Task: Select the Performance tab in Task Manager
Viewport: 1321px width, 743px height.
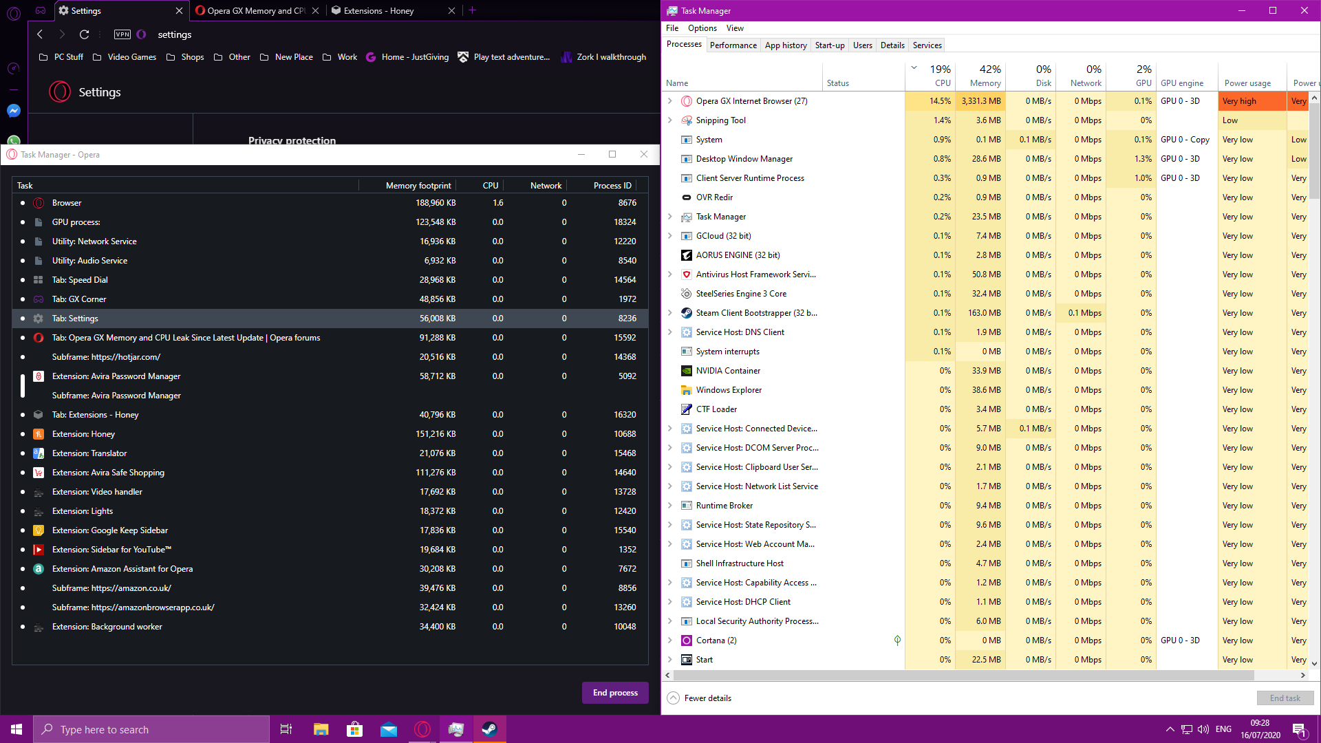Action: coord(733,45)
